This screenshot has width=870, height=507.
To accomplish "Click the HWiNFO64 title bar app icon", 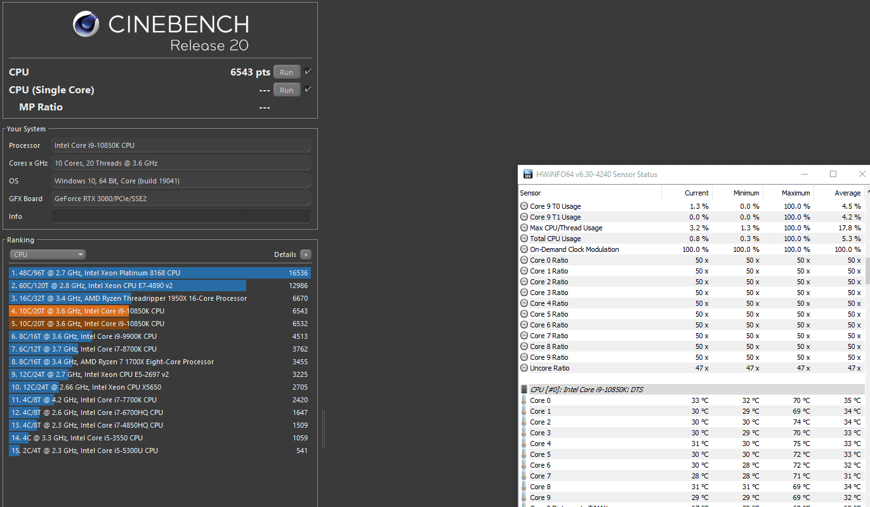I will pos(528,174).
